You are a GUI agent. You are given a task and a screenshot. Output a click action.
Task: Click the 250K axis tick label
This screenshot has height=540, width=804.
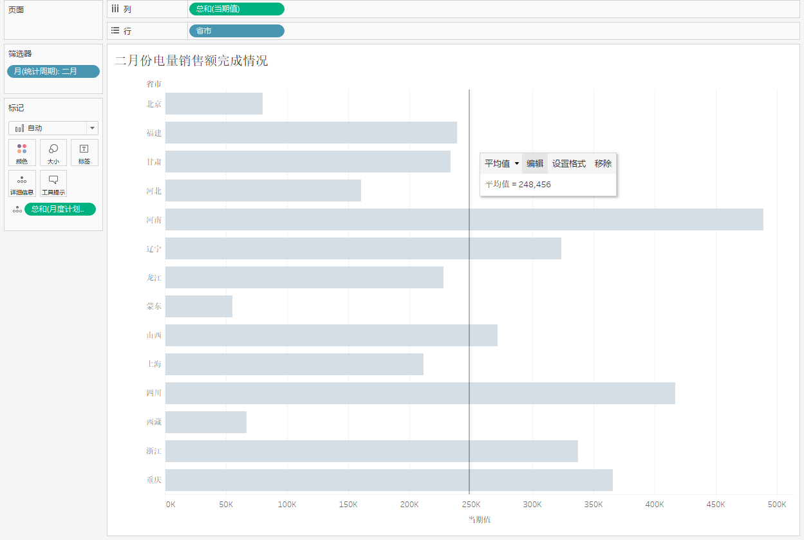point(471,505)
